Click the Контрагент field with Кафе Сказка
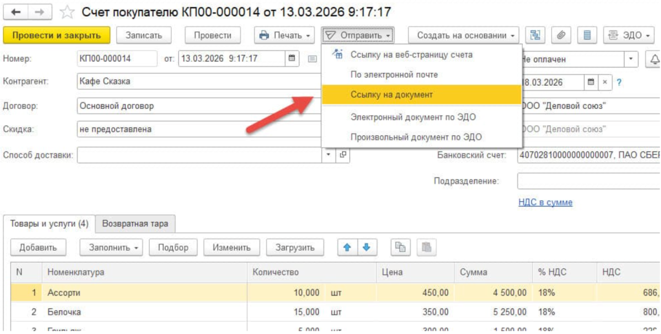Viewport: 661px width, 334px height. tap(199, 81)
